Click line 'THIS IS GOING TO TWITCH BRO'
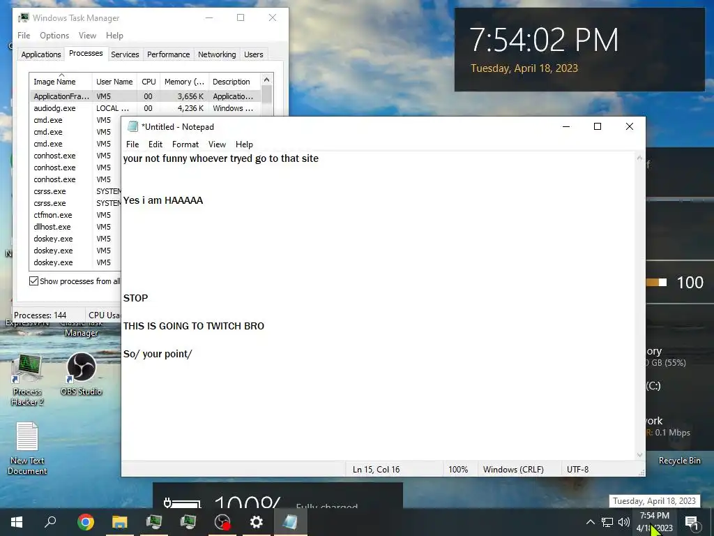Viewport: 714px width, 536px height. (194, 326)
